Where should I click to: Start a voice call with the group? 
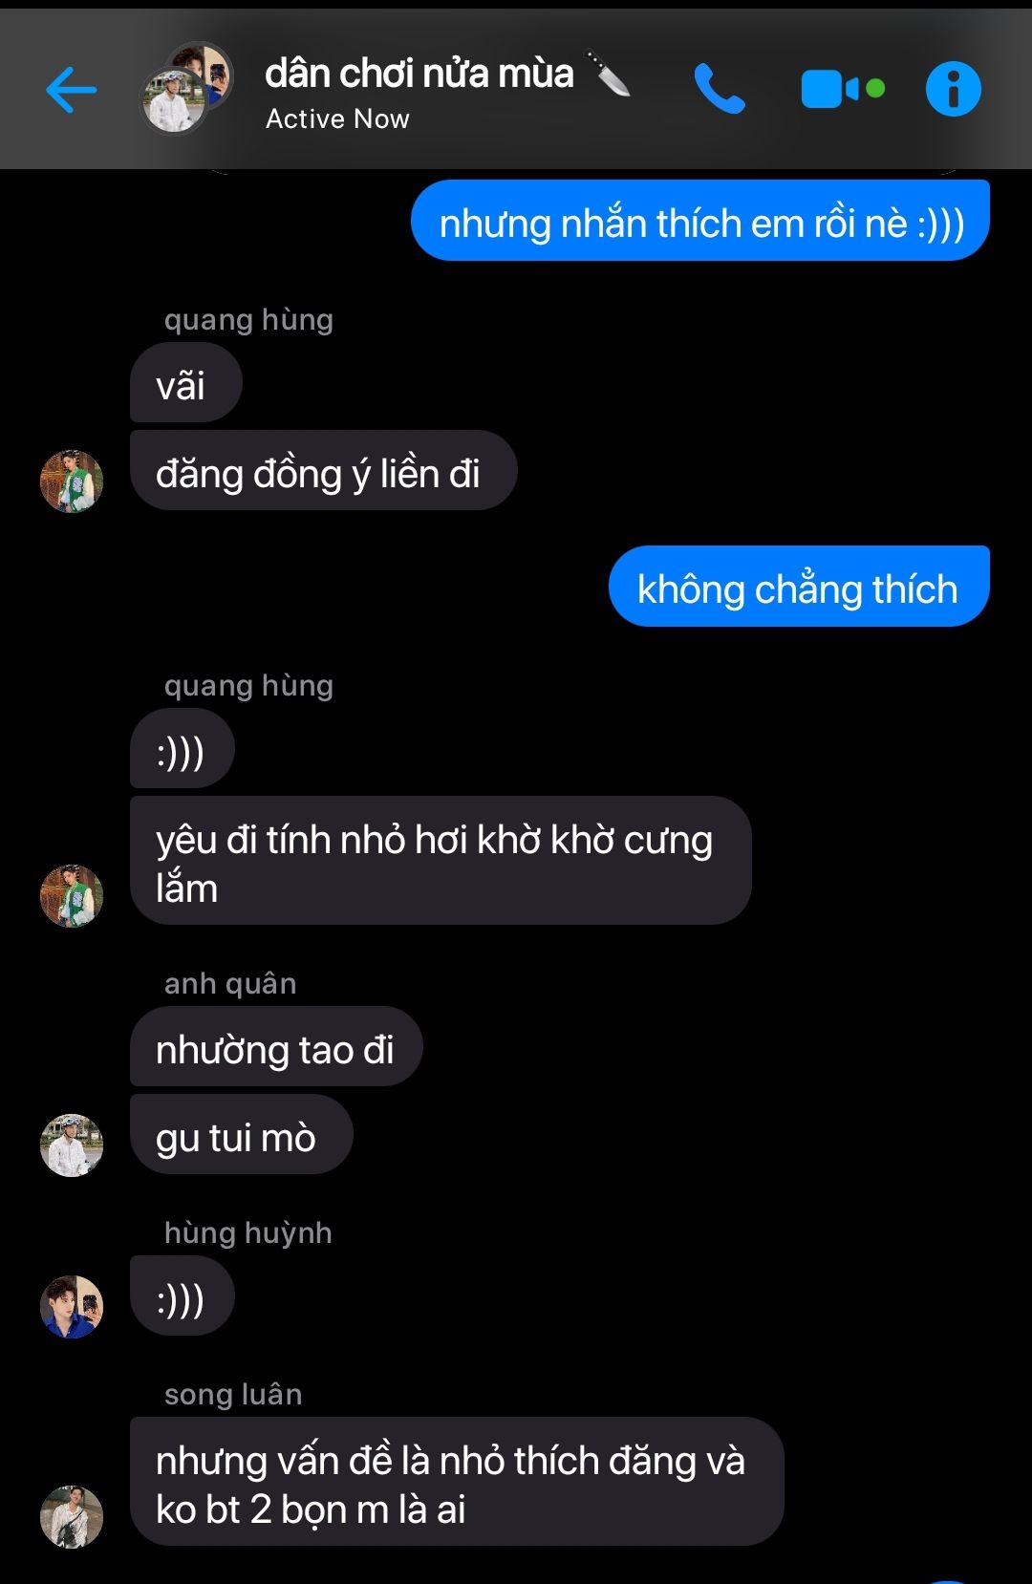click(x=719, y=89)
